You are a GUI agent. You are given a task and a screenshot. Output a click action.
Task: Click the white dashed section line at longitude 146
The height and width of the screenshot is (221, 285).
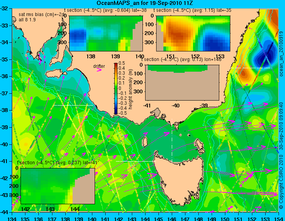click(x=172, y=141)
